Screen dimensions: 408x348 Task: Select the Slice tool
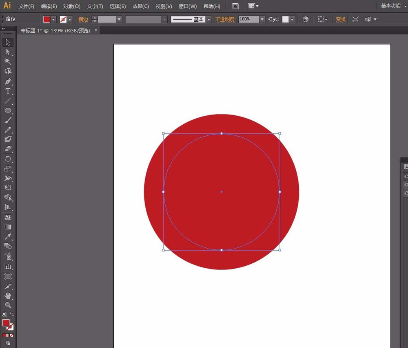click(8, 286)
